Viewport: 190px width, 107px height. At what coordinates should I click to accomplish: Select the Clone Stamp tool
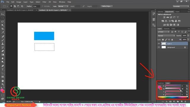(x=3, y=44)
